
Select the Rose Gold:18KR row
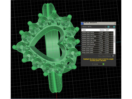pyautogui.click(x=97, y=53)
